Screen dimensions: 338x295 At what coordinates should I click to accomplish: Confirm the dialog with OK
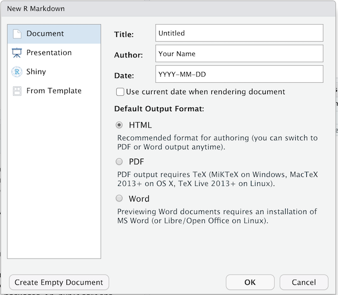250,282
